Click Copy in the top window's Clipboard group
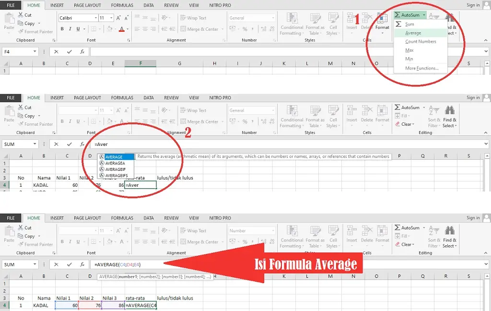 [29, 23]
